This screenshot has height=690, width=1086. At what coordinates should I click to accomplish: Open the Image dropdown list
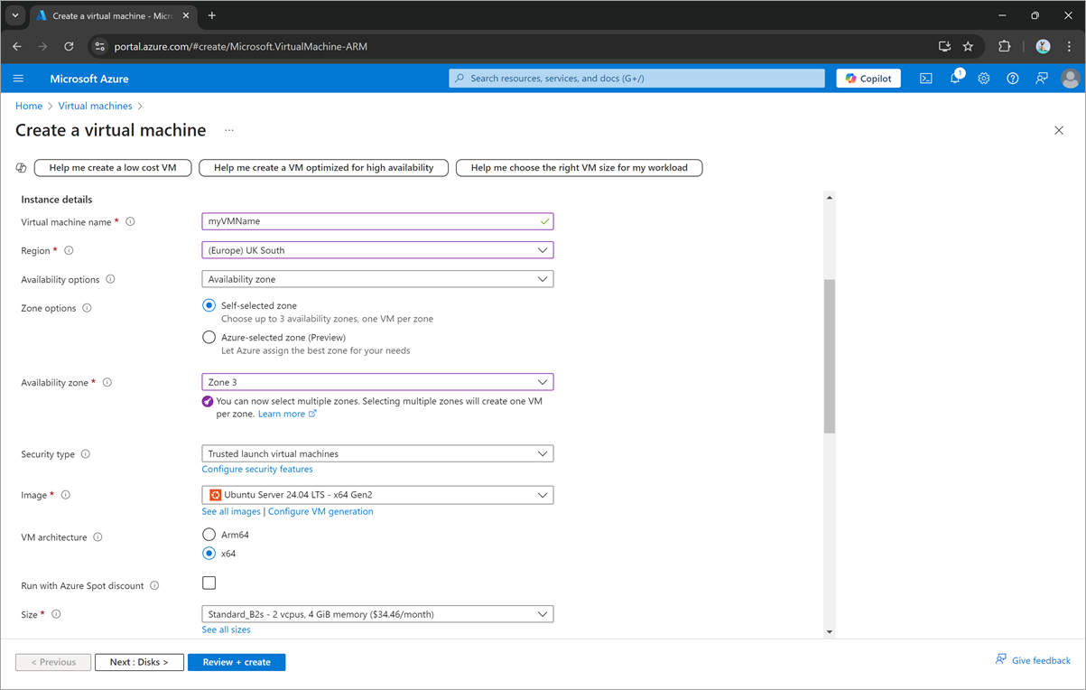coord(377,495)
